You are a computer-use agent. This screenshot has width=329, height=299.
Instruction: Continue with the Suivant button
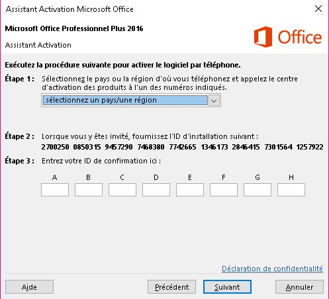(x=227, y=287)
